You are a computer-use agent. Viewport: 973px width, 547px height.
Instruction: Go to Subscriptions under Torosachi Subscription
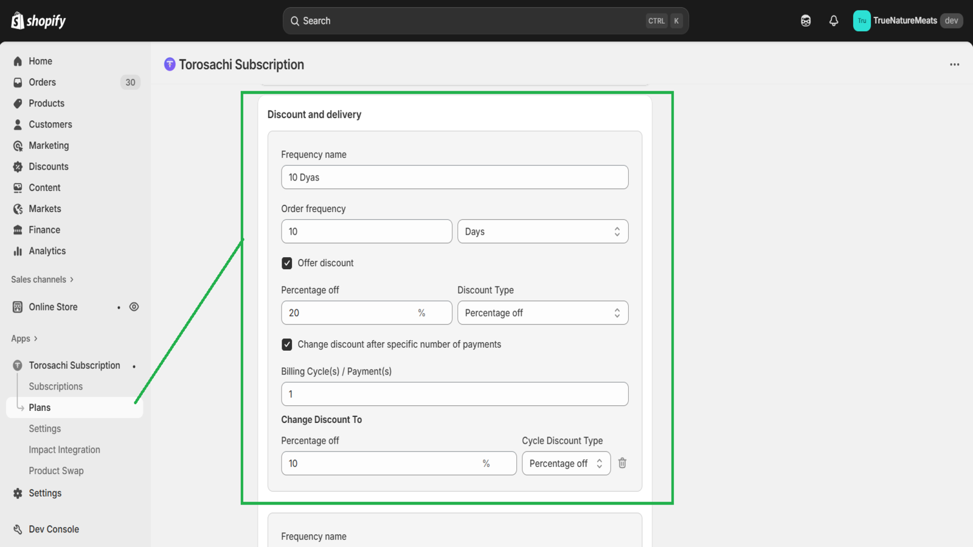(x=55, y=387)
